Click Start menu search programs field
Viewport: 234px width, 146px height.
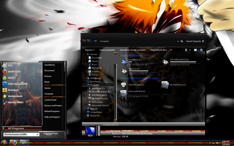[21, 134]
